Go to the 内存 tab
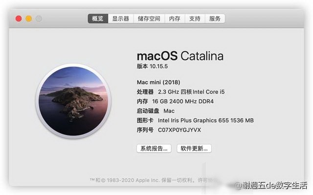Screen dimensions: 313x195 tap(175, 19)
